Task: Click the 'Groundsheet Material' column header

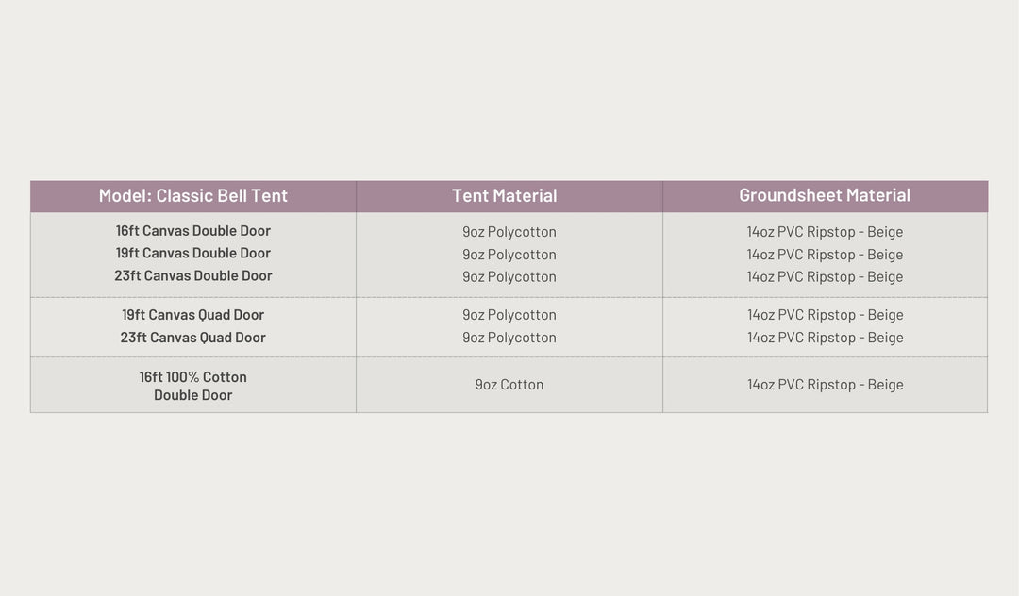Action: [825, 195]
